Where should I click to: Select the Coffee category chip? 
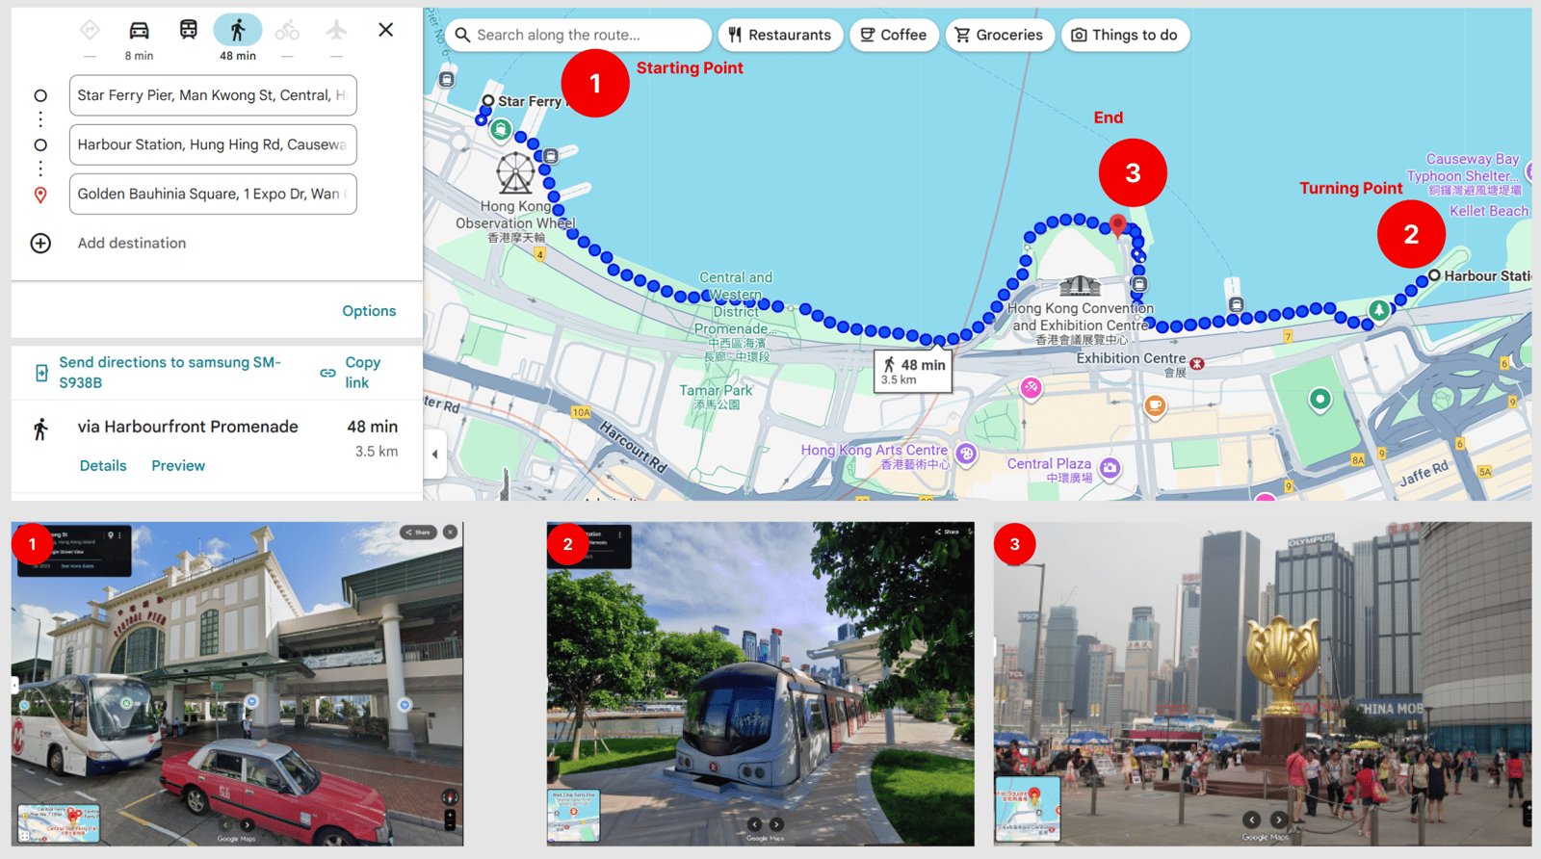tap(893, 36)
